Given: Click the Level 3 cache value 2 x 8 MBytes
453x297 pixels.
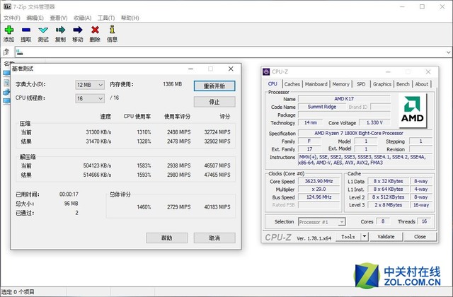Looking at the screenshot, I should [x=389, y=205].
